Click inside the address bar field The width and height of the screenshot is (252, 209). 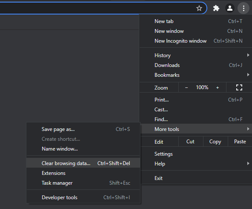[x=97, y=8]
